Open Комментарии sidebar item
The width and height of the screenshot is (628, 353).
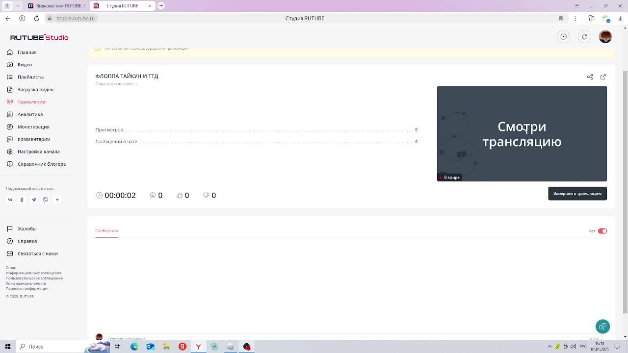click(28, 139)
